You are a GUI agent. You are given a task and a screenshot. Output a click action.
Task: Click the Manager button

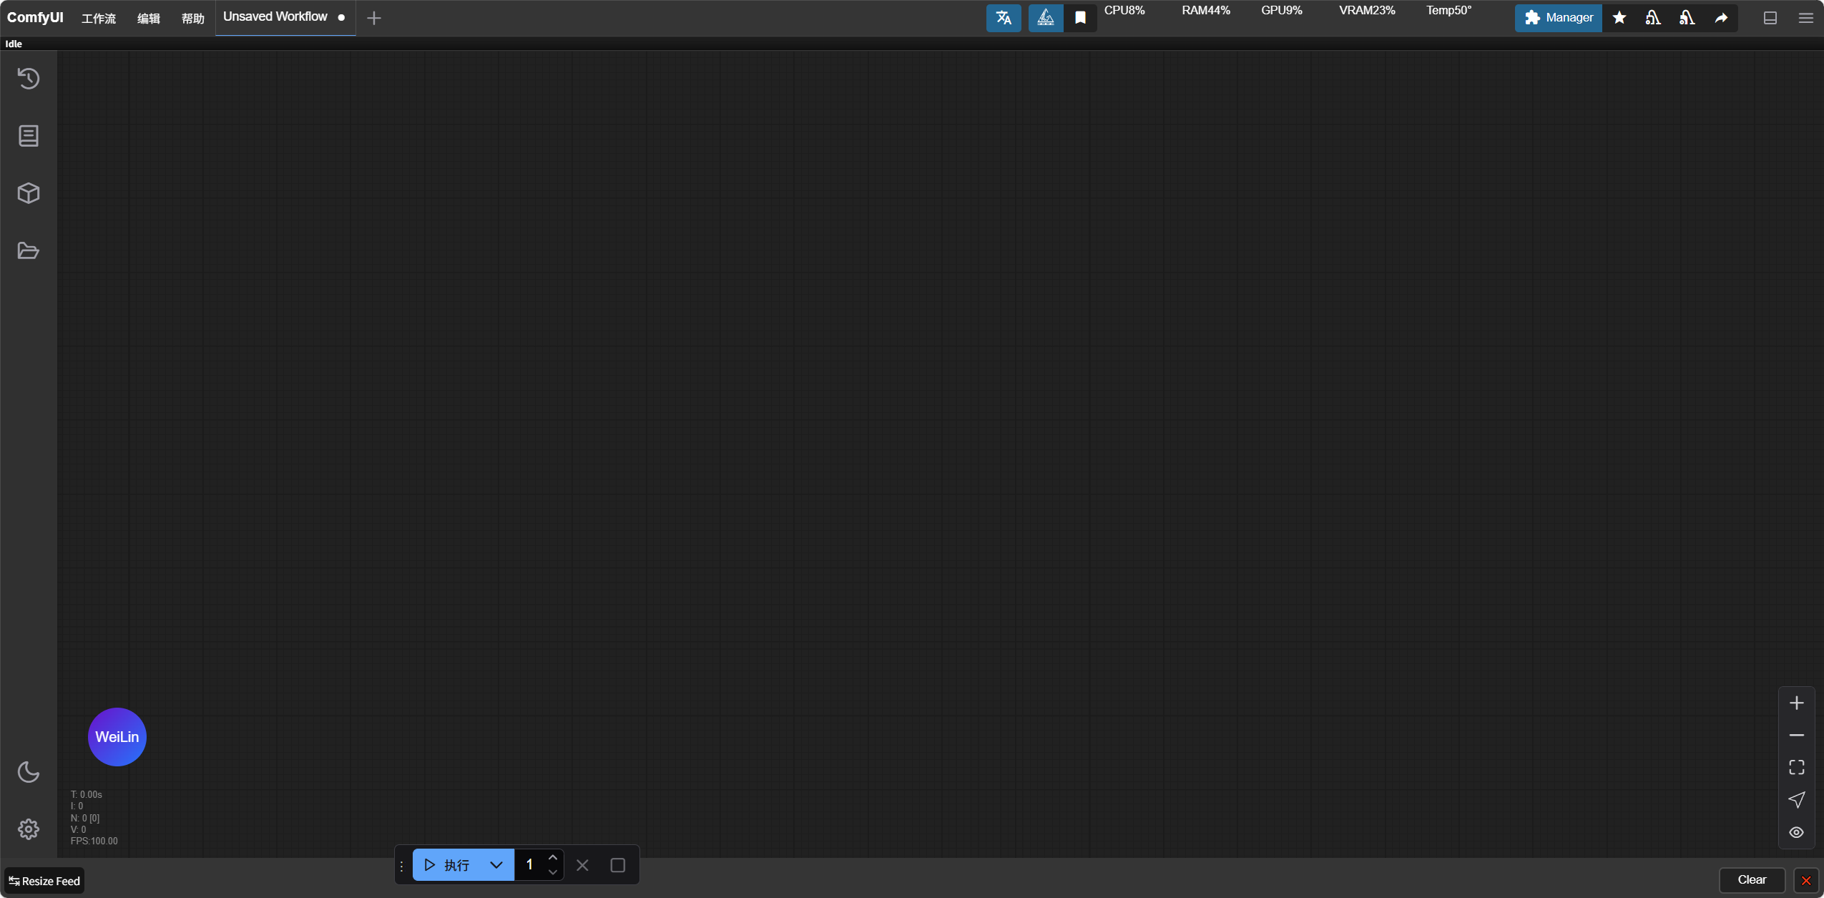[1559, 18]
